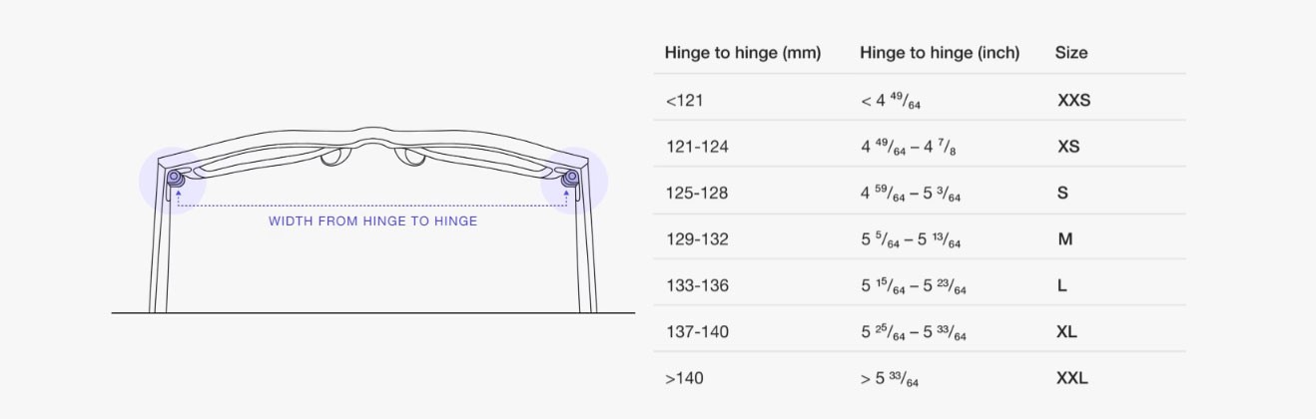Click the 'WIDTH FROM HINGE TO HINGE' label
The height and width of the screenshot is (419, 1316).
[x=372, y=220]
